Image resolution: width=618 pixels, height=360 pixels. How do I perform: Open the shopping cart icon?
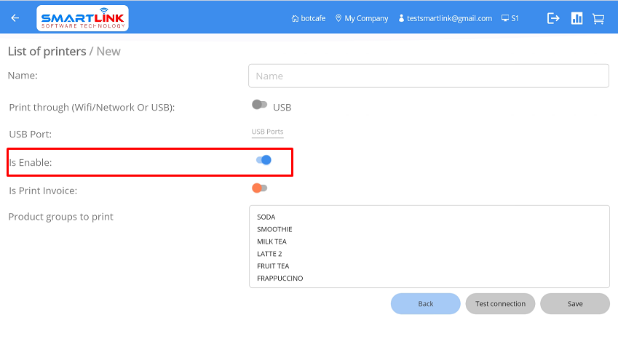point(598,18)
